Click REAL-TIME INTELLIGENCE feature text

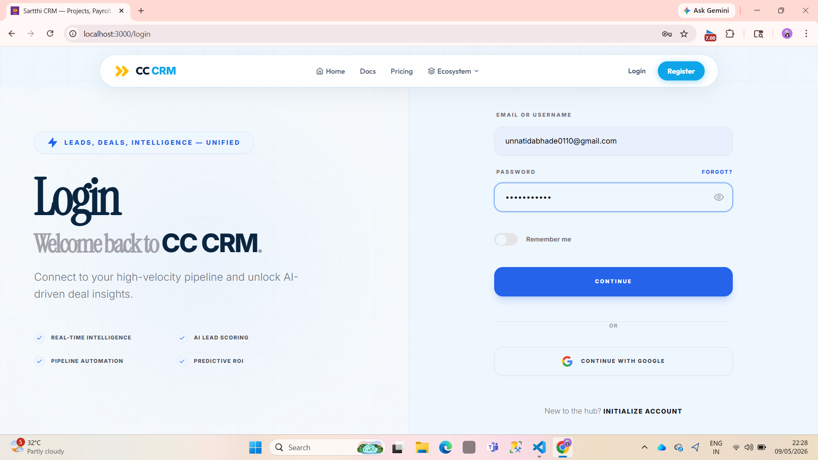click(91, 338)
